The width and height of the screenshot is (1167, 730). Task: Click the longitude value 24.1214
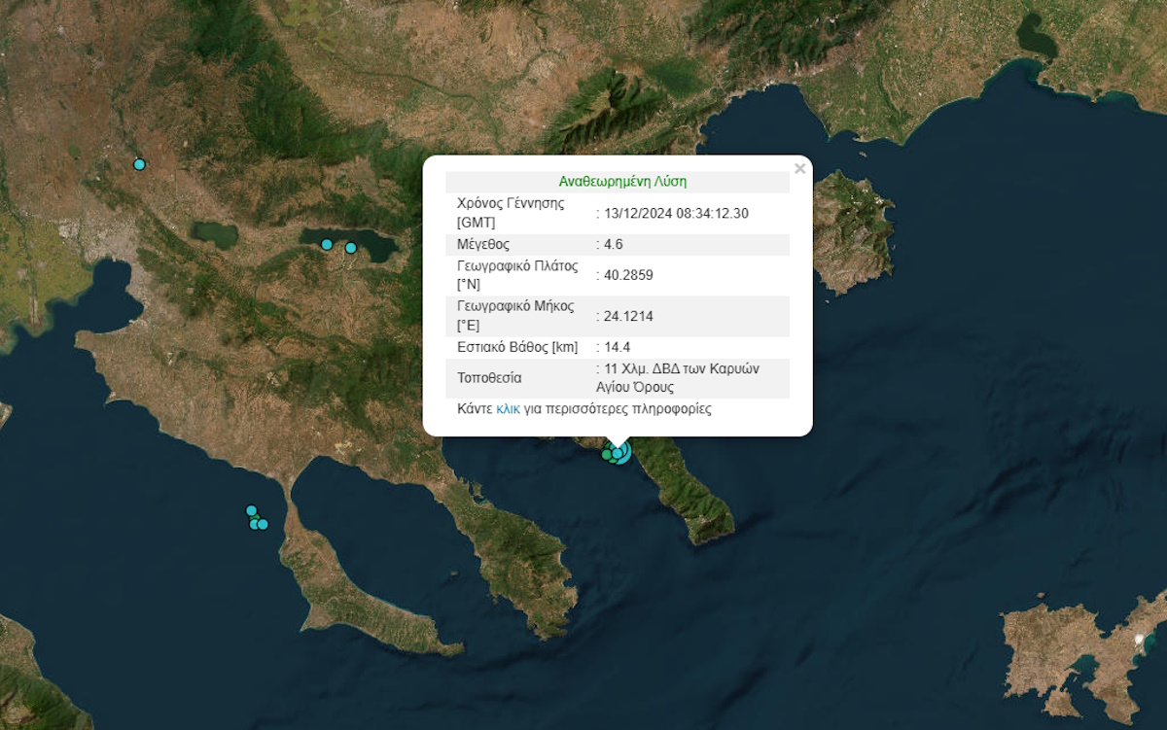pyautogui.click(x=627, y=316)
